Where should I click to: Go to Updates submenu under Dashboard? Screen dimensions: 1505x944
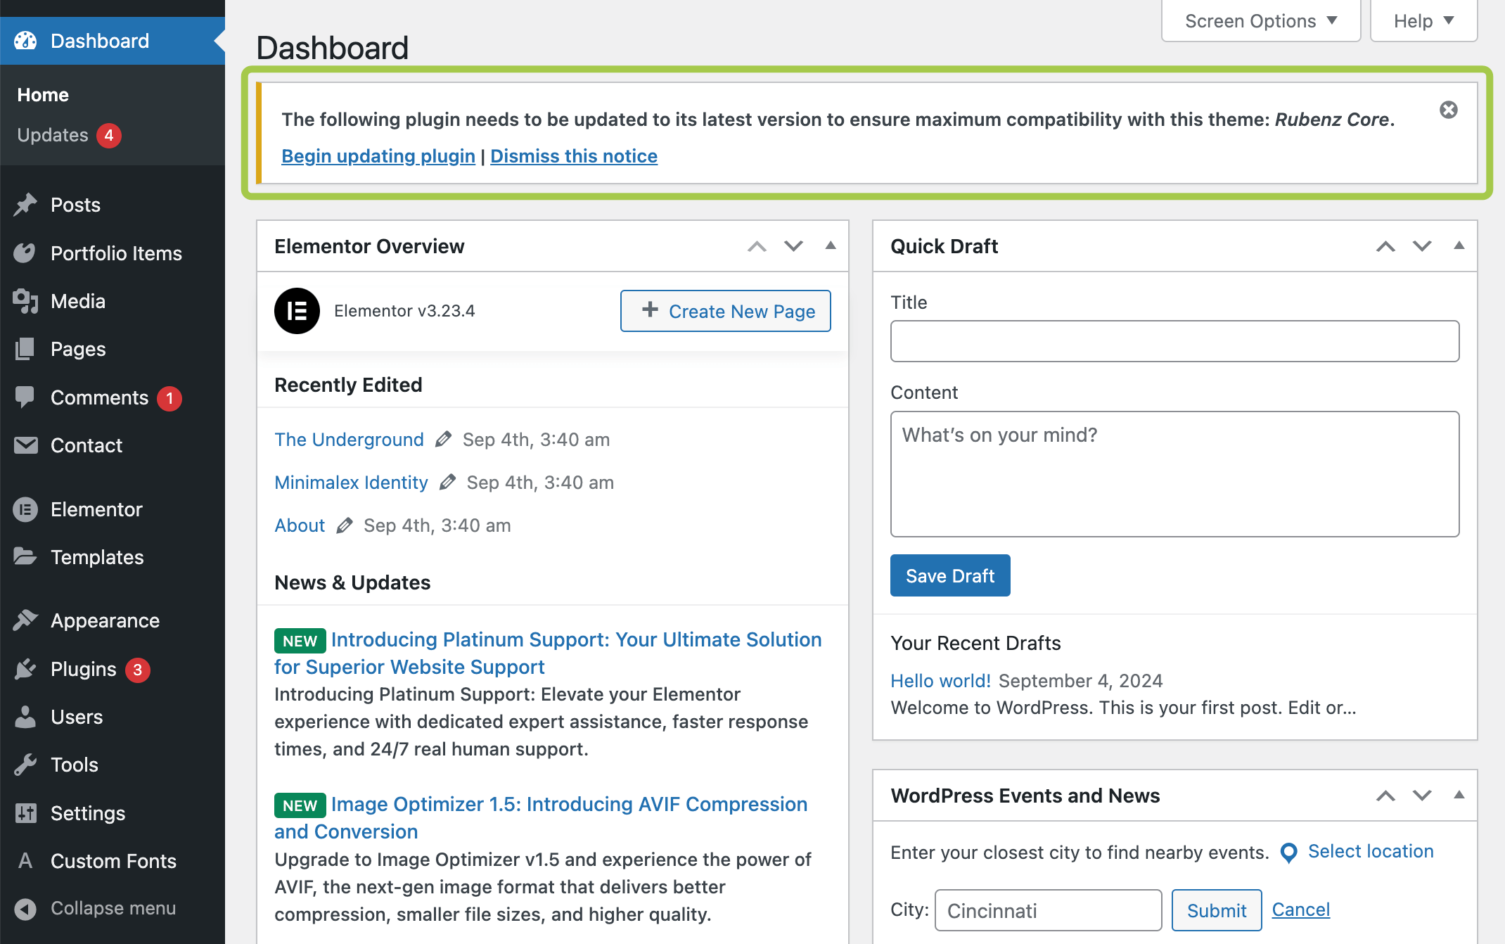point(53,135)
